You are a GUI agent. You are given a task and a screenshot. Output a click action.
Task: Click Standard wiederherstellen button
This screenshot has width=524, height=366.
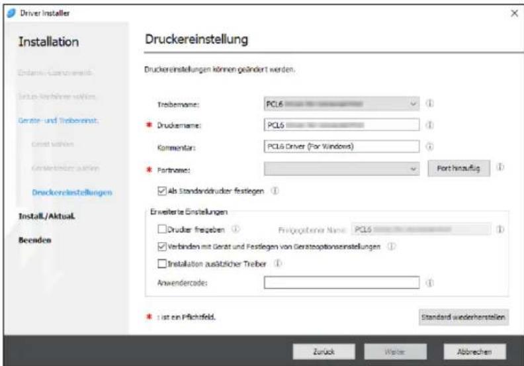tap(464, 317)
